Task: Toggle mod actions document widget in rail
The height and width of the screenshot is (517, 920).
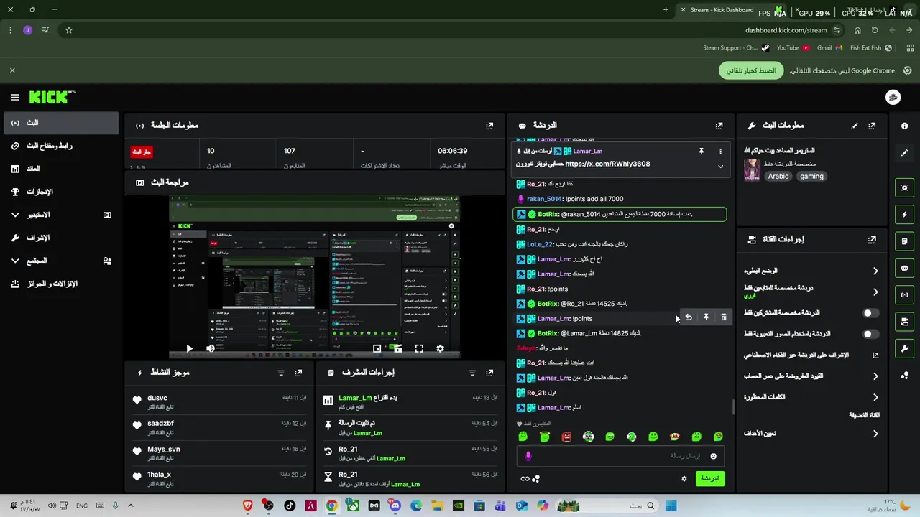Action: [904, 241]
